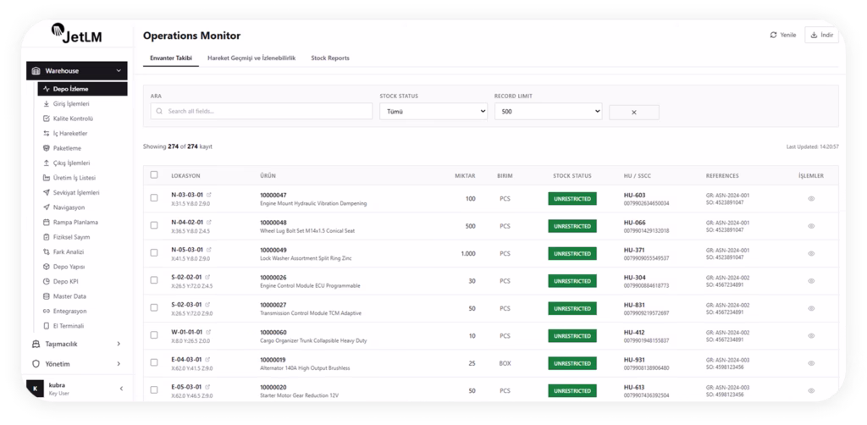
Task: Open Paketleme from the sidebar
Action: (x=66, y=148)
